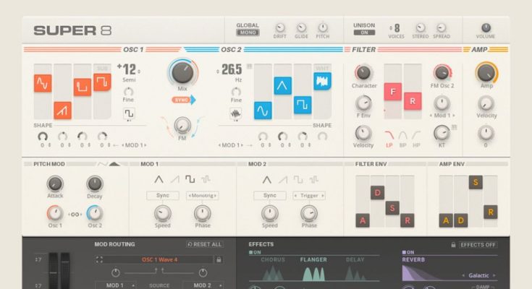Click the link icon between Osc 1 and Osc 2
Image resolution: width=532 pixels, height=289 pixels.
point(75,214)
